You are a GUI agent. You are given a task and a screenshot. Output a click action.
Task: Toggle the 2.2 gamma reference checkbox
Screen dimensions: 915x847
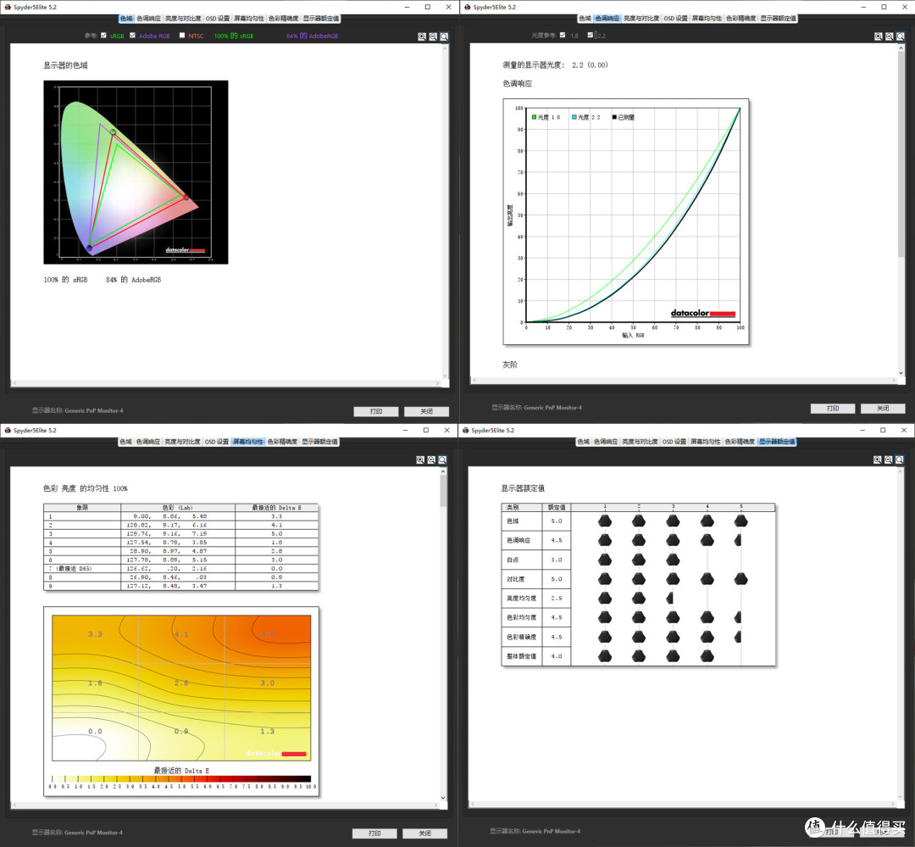point(590,35)
